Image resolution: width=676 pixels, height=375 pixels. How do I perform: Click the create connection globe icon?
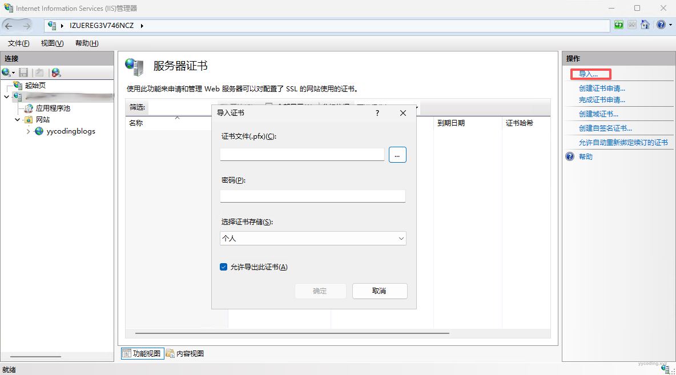pyautogui.click(x=7, y=72)
